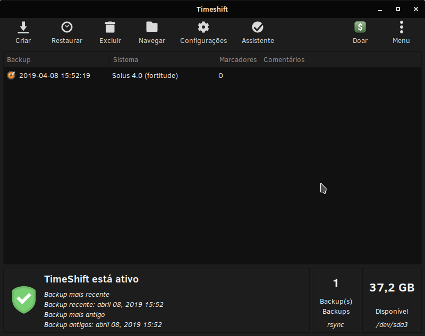Launch the Assistente wizard

point(258,28)
